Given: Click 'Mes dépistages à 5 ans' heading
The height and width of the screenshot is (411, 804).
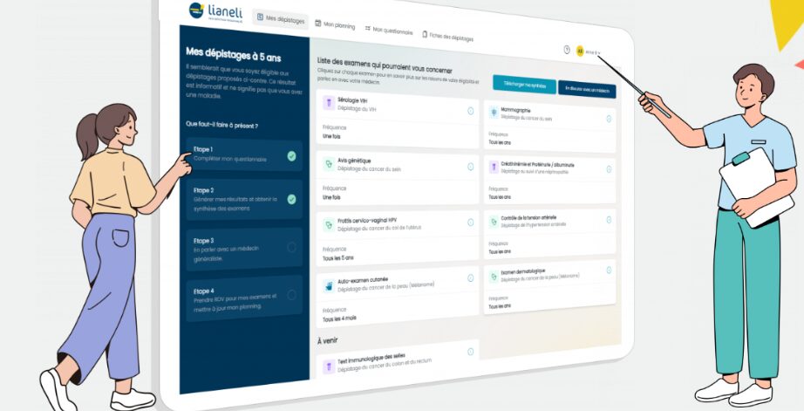Looking at the screenshot, I should tap(234, 54).
